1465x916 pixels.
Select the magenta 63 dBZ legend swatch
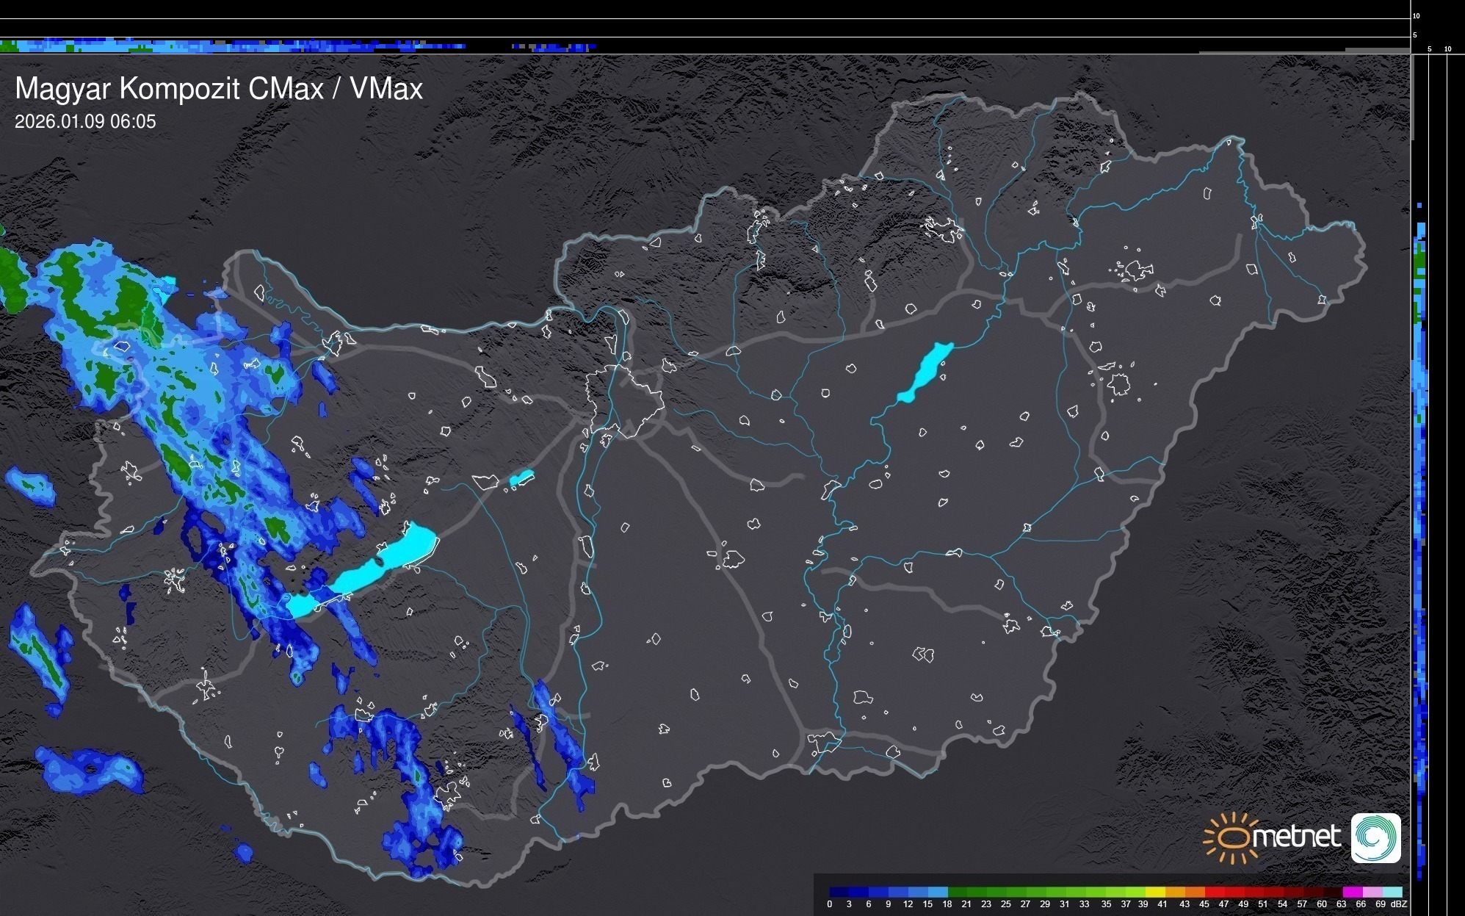[1352, 892]
